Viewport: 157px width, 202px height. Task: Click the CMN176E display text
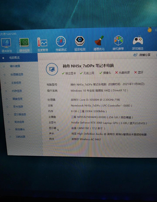(x=88, y=128)
